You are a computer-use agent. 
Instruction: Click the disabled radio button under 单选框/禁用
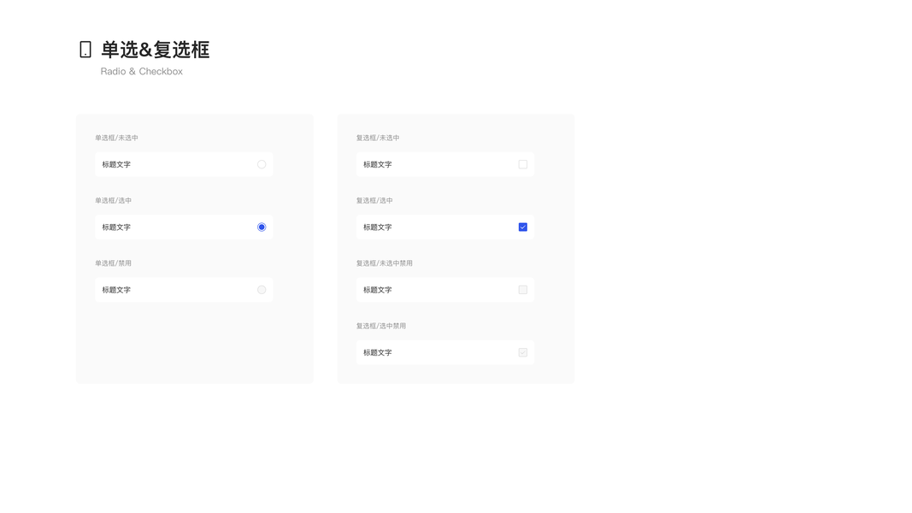pyautogui.click(x=262, y=290)
